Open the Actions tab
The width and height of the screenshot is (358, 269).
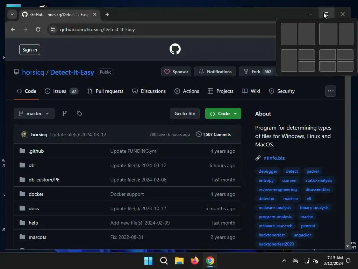187,91
